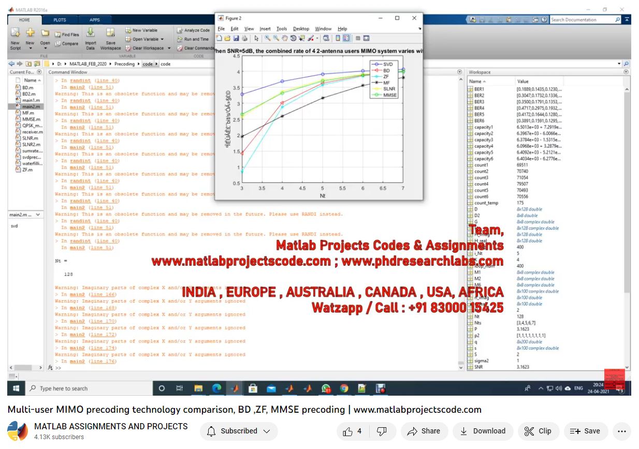The height and width of the screenshot is (449, 639).
Task: Select the Zoom In tool in Figure 2
Action: click(268, 38)
